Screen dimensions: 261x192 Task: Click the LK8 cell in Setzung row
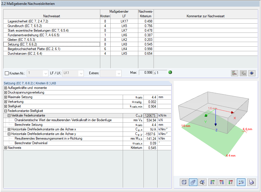124,44
